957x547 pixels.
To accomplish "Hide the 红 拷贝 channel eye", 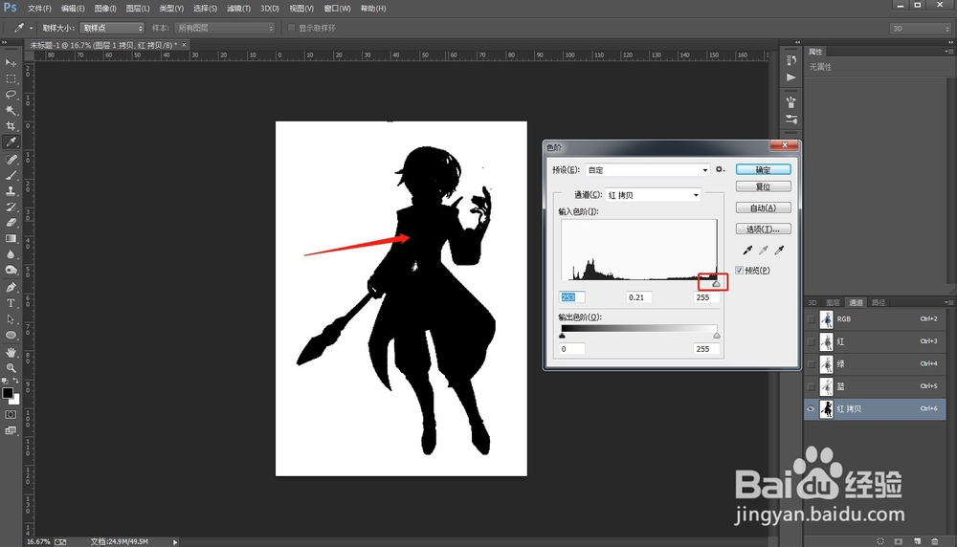I will coord(811,409).
